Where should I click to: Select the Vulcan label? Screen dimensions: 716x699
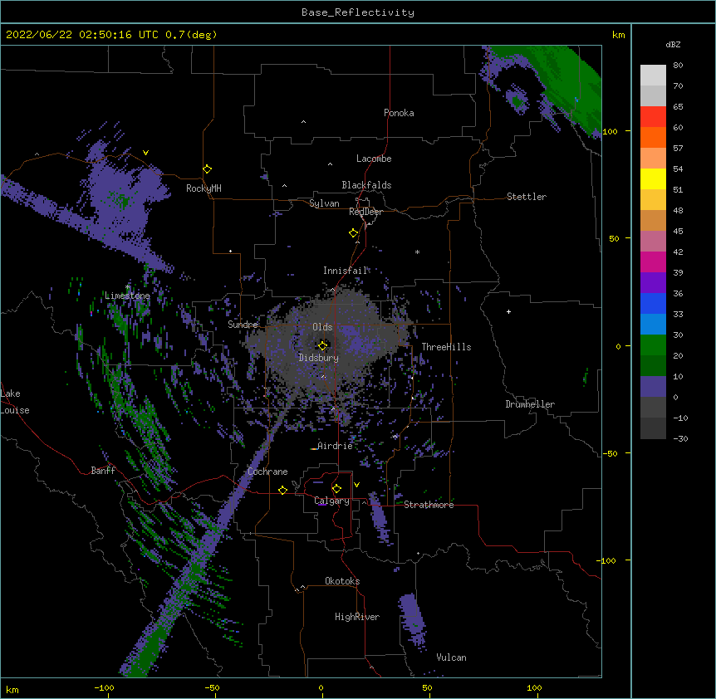451,657
